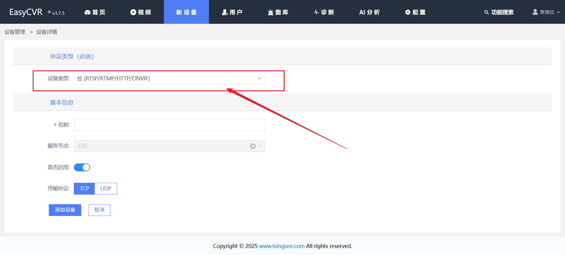565x255 pixels.
Task: Toggle the 是否启用 switch
Action: pyautogui.click(x=82, y=167)
